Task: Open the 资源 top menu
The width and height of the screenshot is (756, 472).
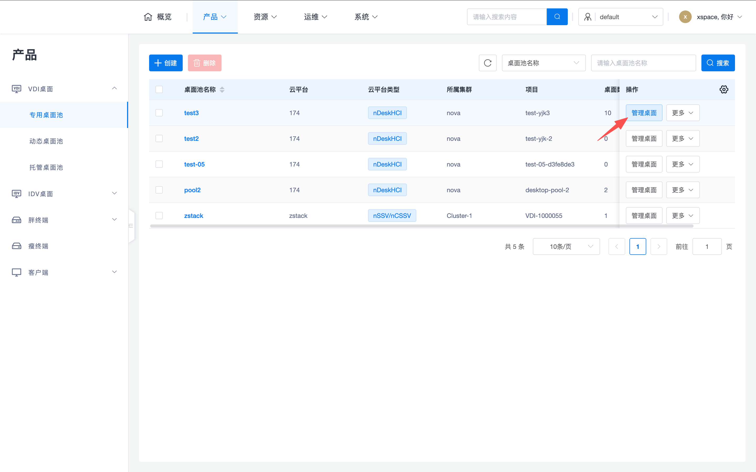Action: (265, 17)
